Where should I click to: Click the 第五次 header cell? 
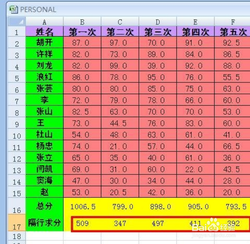click(233, 32)
